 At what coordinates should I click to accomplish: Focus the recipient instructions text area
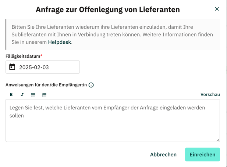point(113,121)
